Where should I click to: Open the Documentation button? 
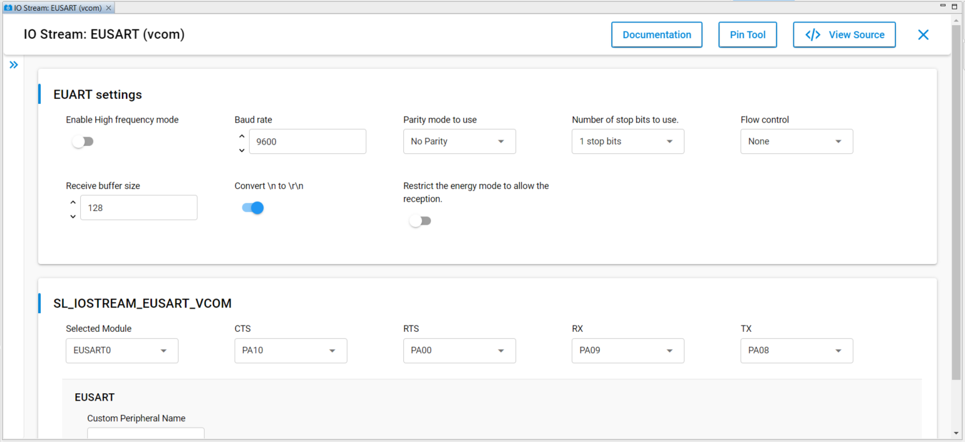pyautogui.click(x=656, y=35)
